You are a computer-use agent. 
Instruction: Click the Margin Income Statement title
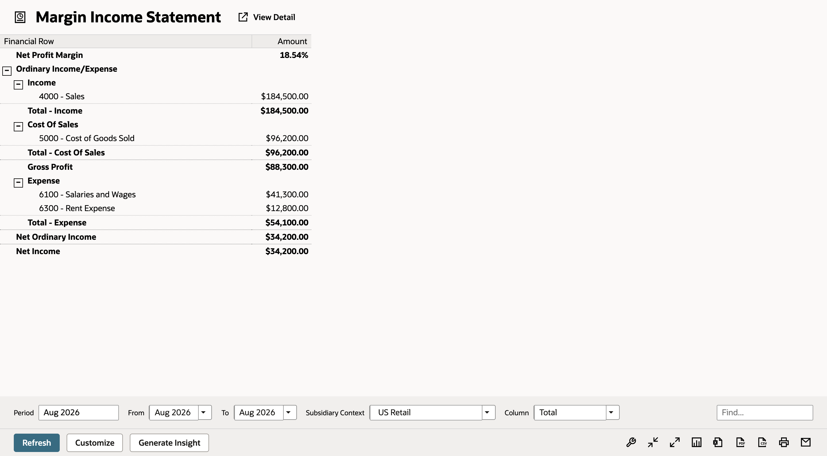pyautogui.click(x=128, y=17)
